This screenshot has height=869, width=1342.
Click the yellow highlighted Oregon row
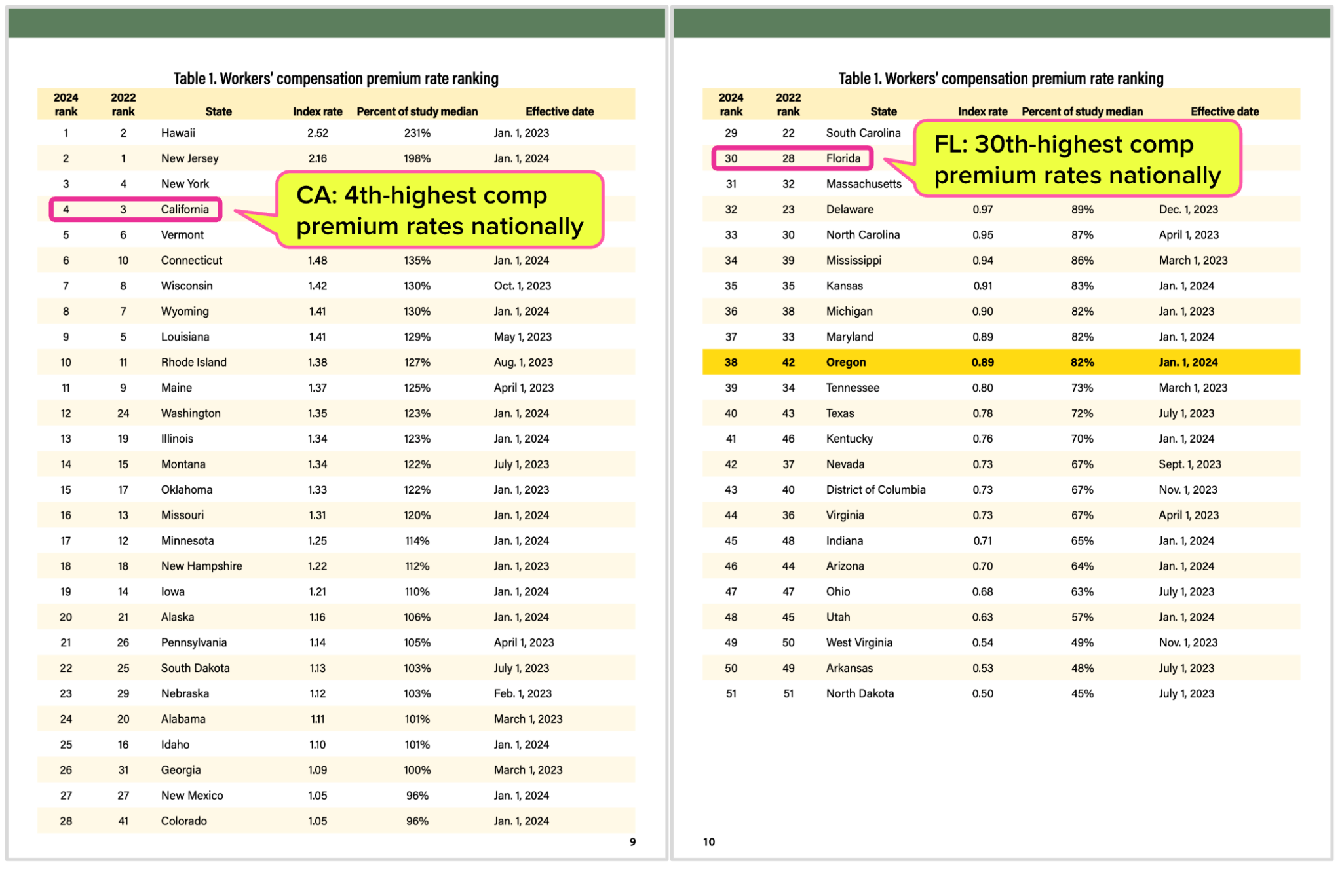(1001, 362)
